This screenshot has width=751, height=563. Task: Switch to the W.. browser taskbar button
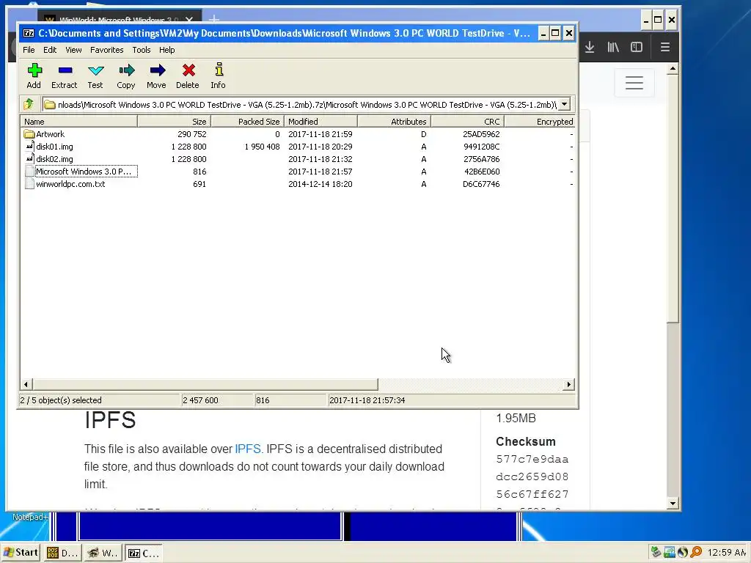(x=103, y=553)
